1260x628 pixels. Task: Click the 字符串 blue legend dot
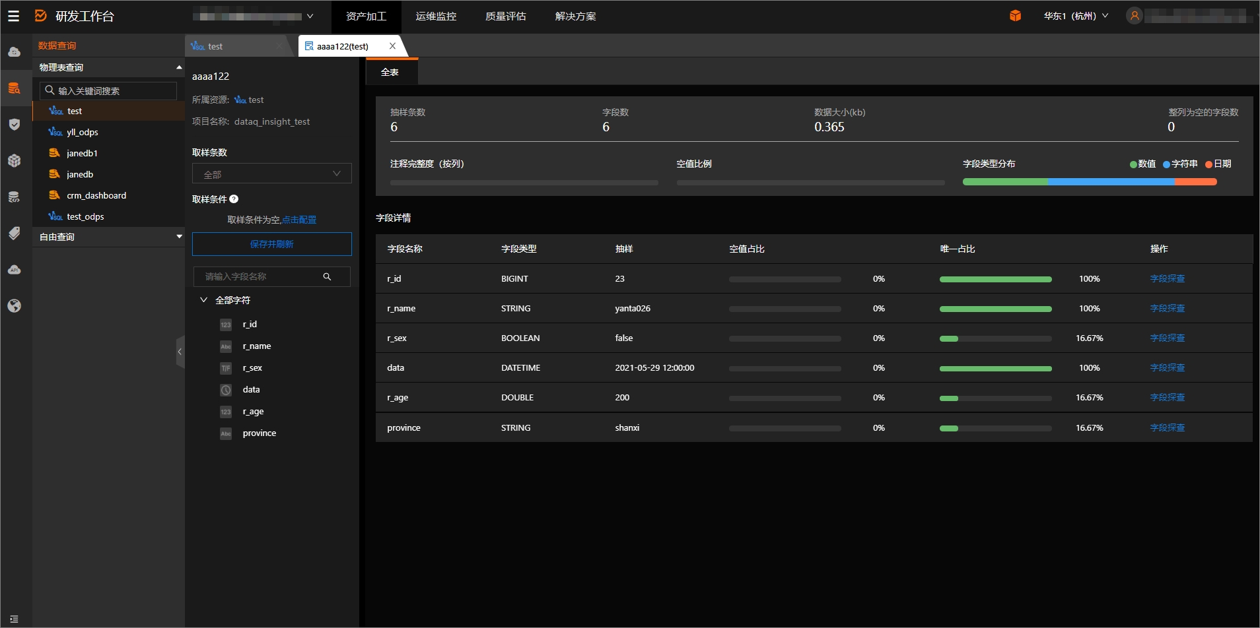(x=1166, y=164)
